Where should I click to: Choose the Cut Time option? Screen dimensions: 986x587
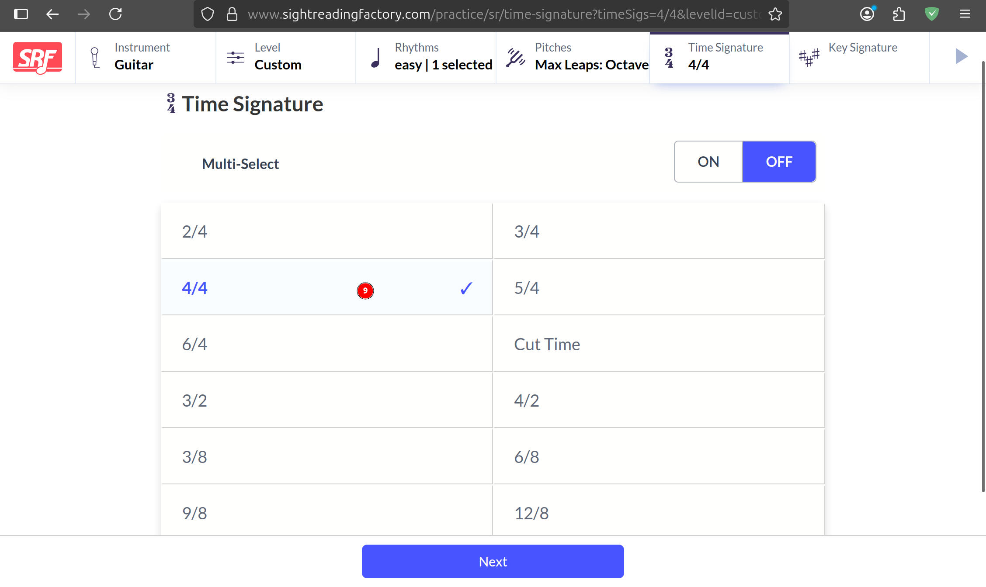[658, 344]
